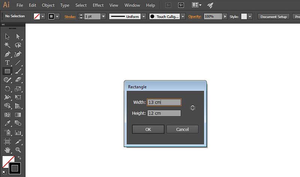Select the Scale tool
The width and height of the screenshot is (300, 177).
pyautogui.click(x=18, y=89)
